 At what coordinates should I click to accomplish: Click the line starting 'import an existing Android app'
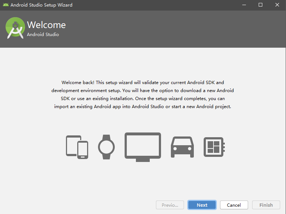coord(142,107)
